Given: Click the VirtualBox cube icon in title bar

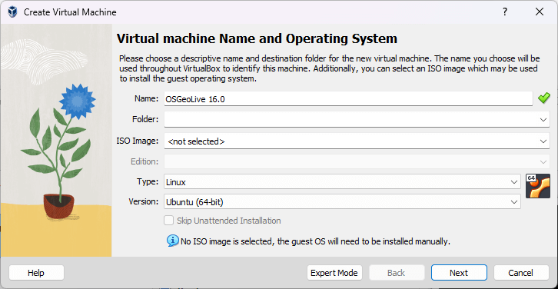Looking at the screenshot, I should tap(12, 12).
